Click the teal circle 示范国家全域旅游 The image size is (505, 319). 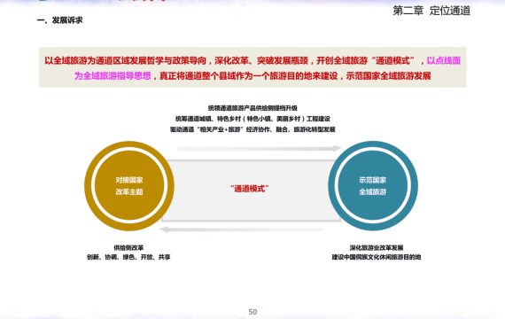click(x=373, y=186)
